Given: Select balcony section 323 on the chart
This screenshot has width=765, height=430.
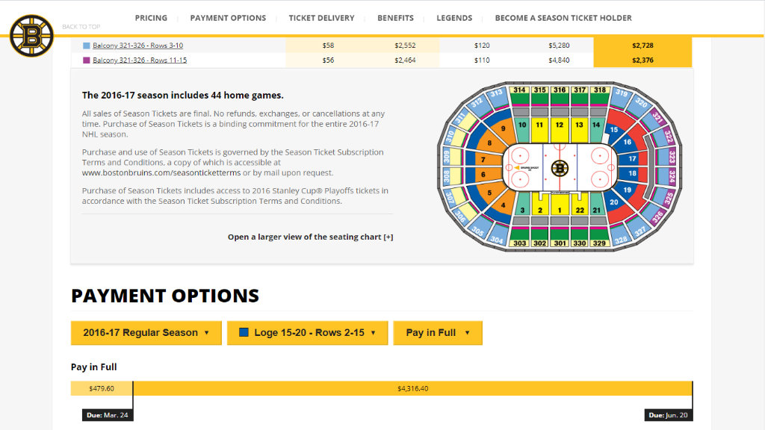Looking at the screenshot, I should click(672, 157).
